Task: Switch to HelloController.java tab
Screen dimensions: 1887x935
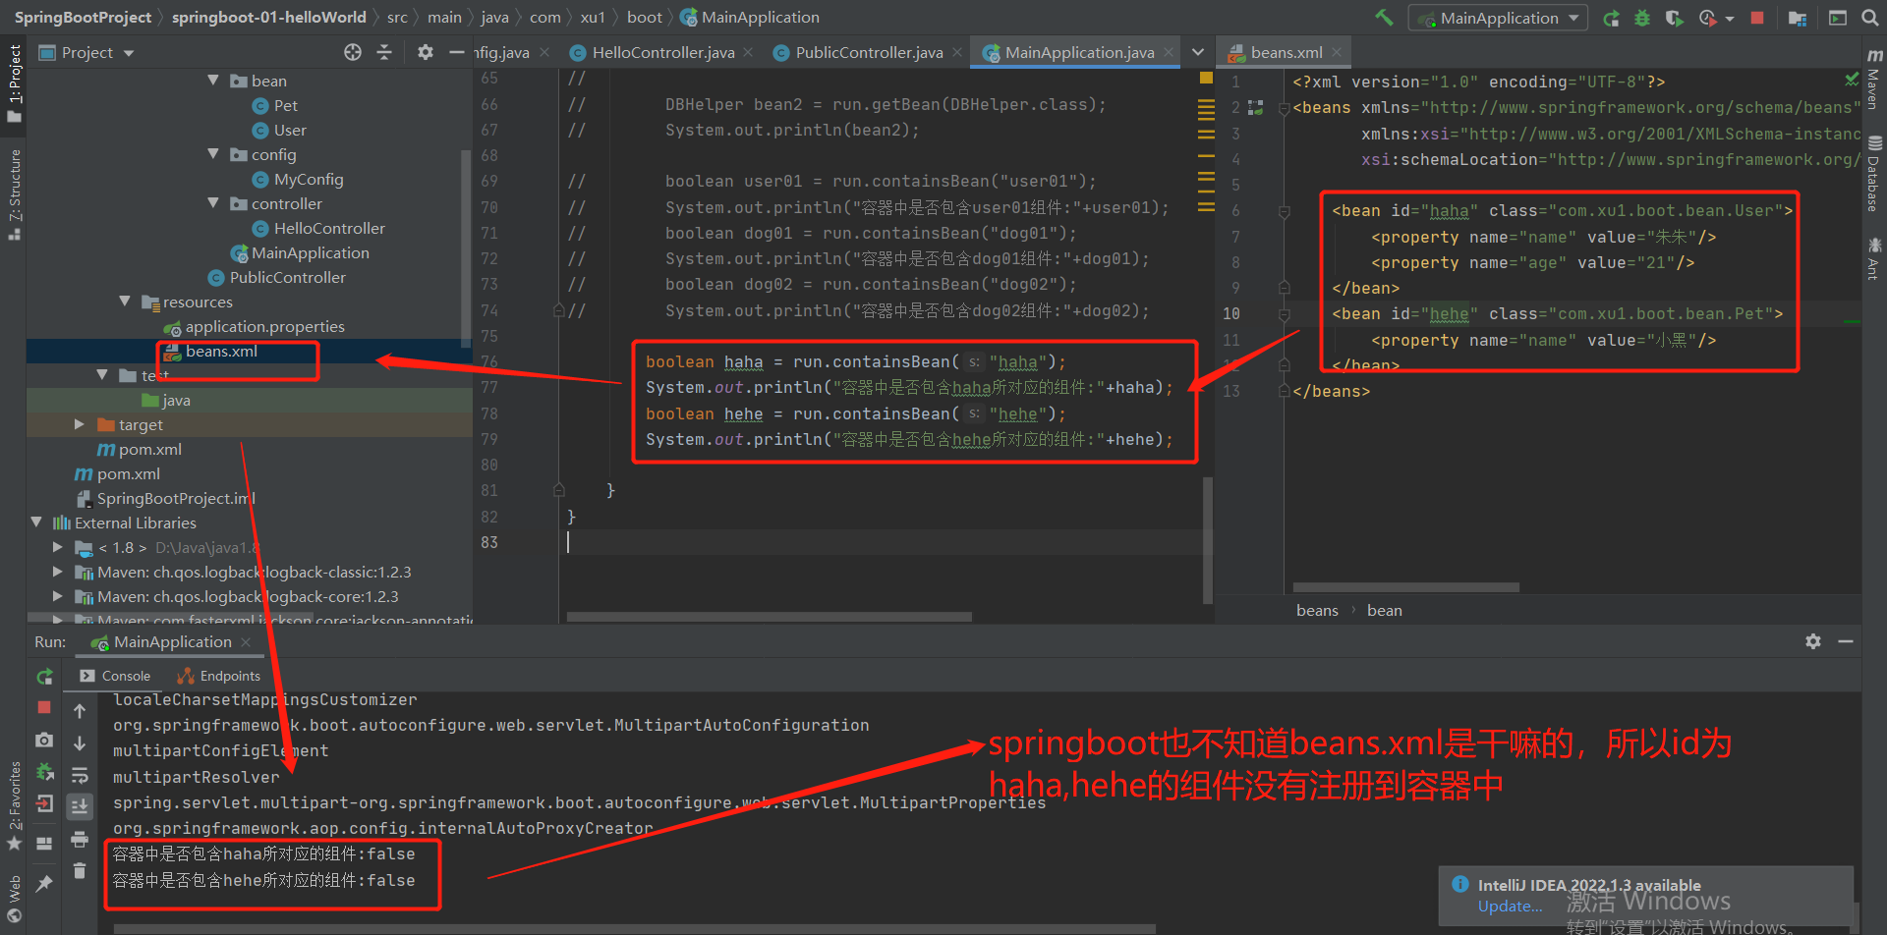Action: 662,52
